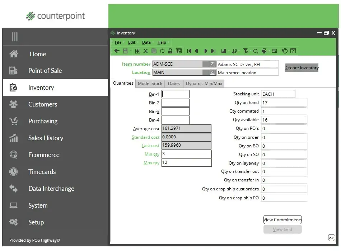Image resolution: width=341 pixels, height=251 pixels.
Task: Click the back arrow toolbar icon
Action: click(x=117, y=51)
